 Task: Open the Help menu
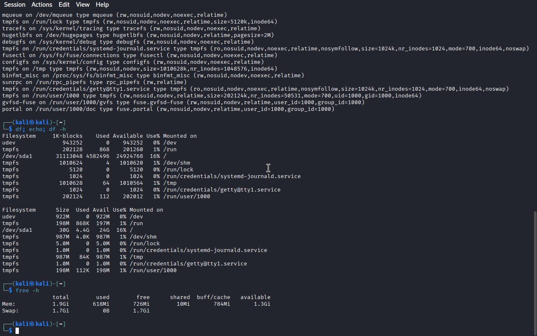pos(102,5)
